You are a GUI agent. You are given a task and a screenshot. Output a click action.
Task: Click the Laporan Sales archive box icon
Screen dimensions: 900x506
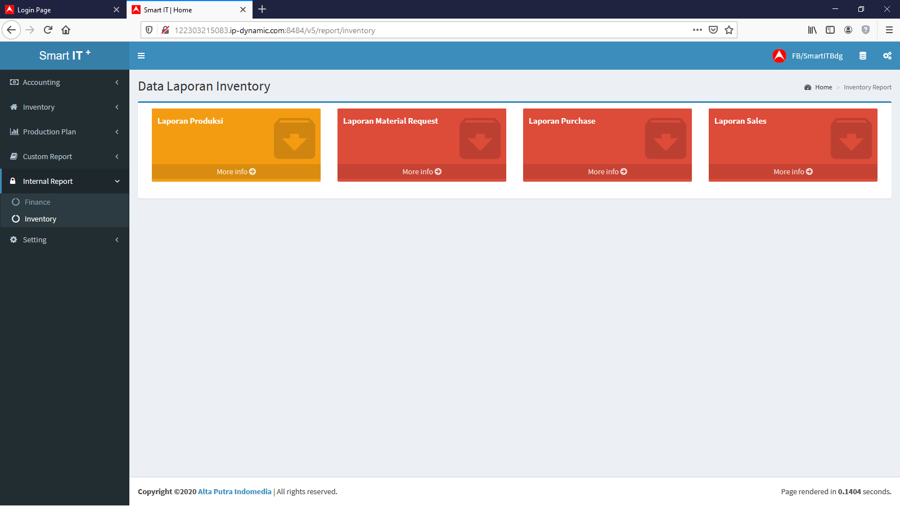850,139
